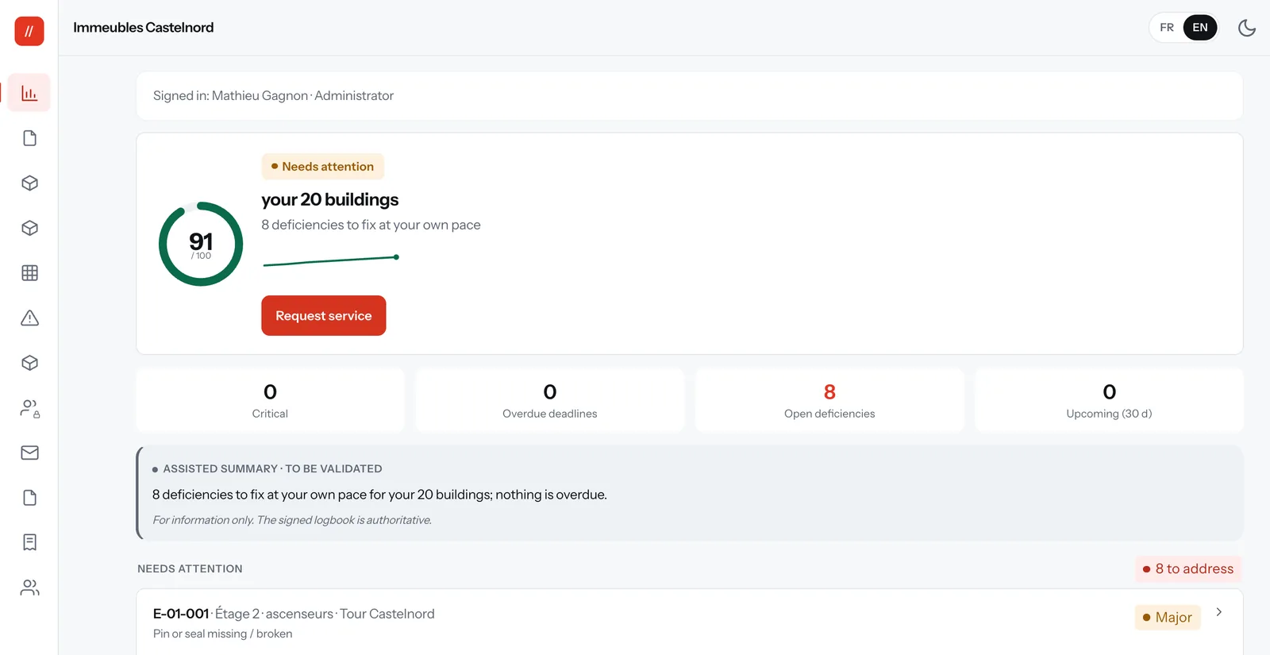Screen dimensions: 1270x655
Task: Click the your 20 buildings heading
Action: coord(330,199)
